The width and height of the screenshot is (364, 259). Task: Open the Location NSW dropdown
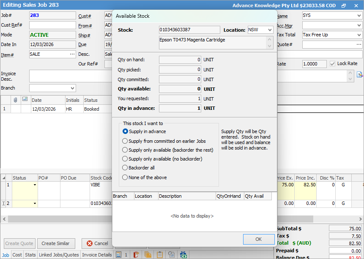[270, 30]
